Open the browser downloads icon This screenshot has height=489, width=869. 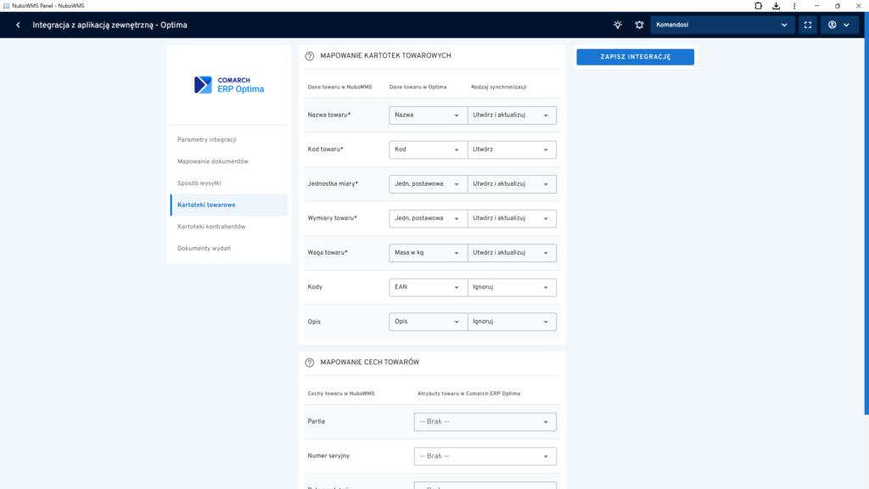point(776,6)
